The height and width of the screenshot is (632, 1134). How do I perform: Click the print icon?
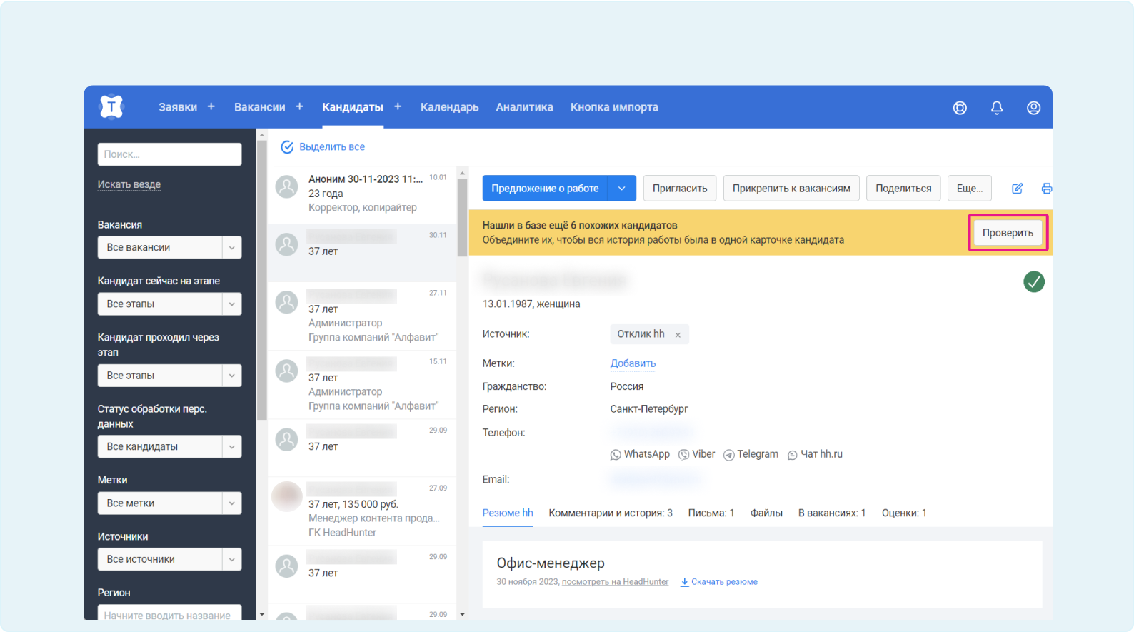(x=1046, y=189)
